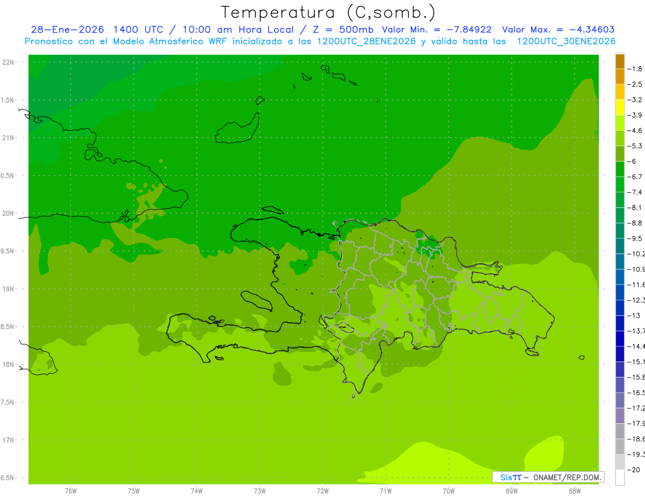Click the '73W' longitude label
Viewport: 645px width, 498px height.
click(x=260, y=491)
